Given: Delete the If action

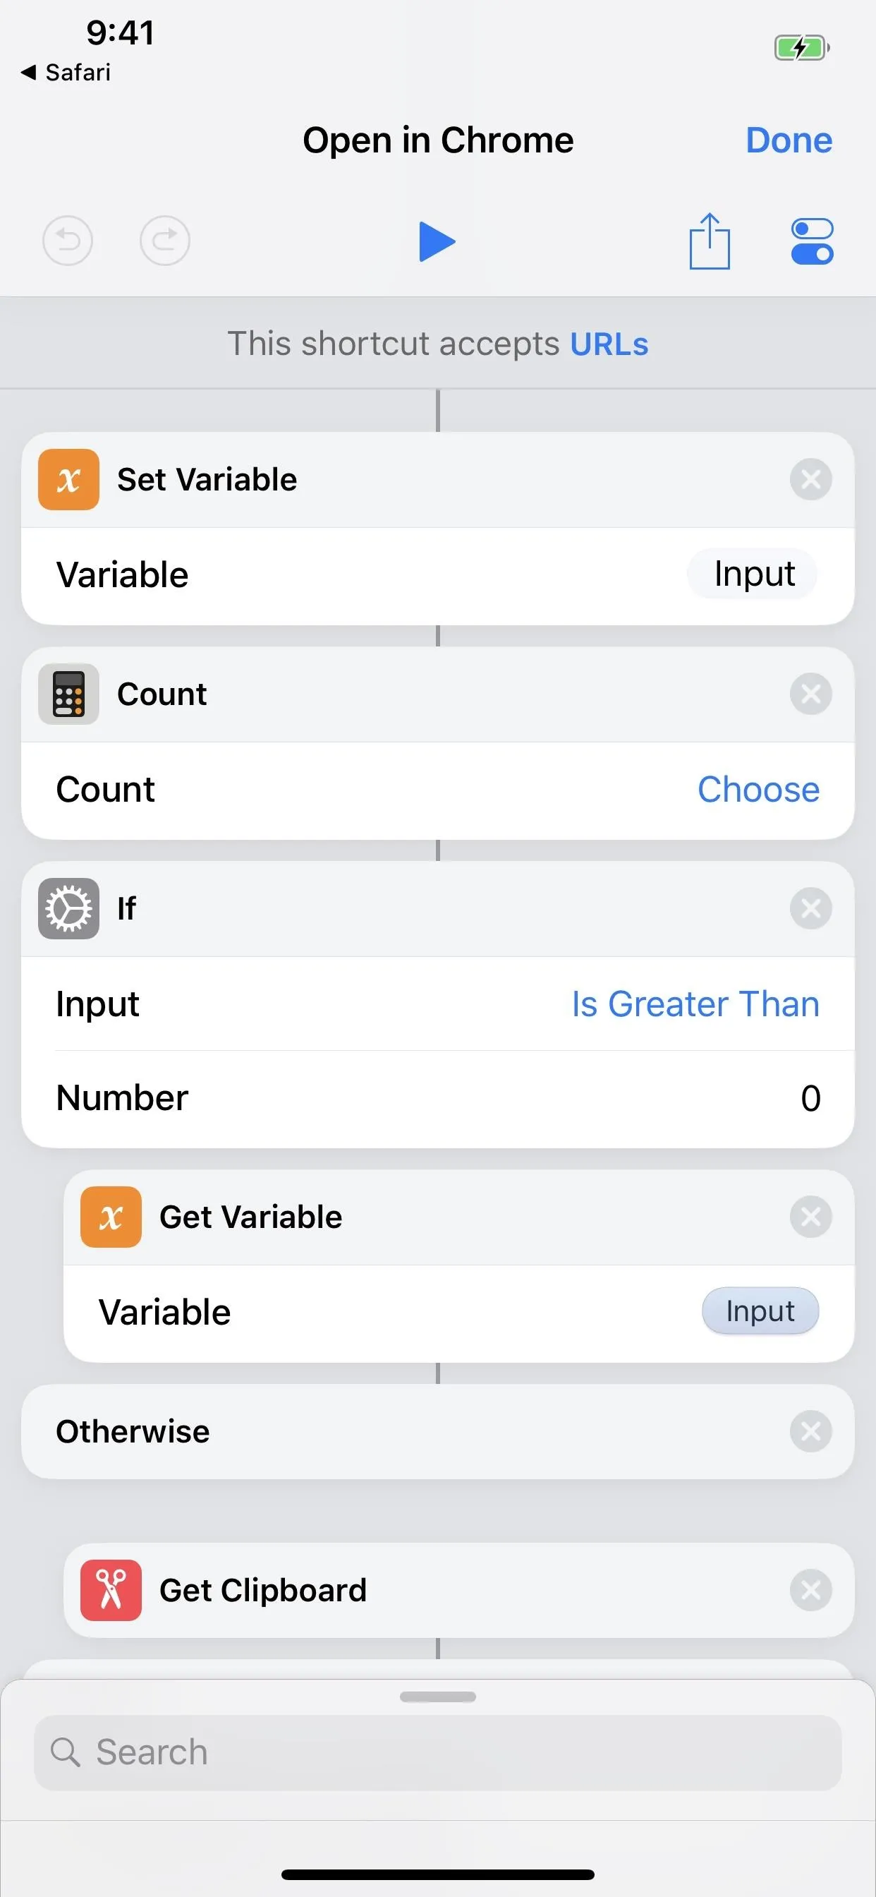Looking at the screenshot, I should point(810,909).
